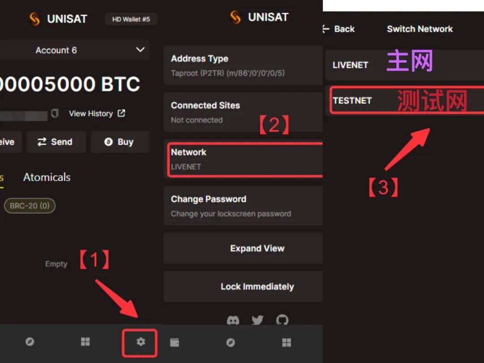
Task: Click the grid icon in middle panel
Action: (286, 342)
